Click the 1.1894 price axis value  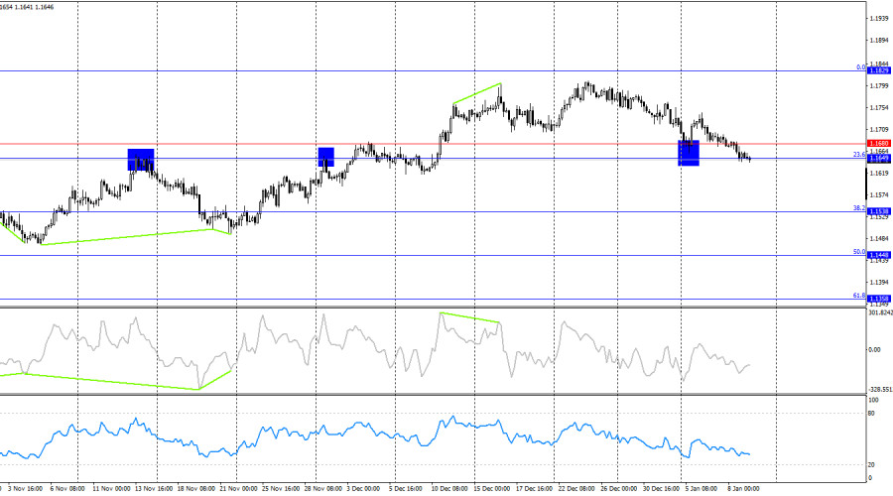(879, 41)
